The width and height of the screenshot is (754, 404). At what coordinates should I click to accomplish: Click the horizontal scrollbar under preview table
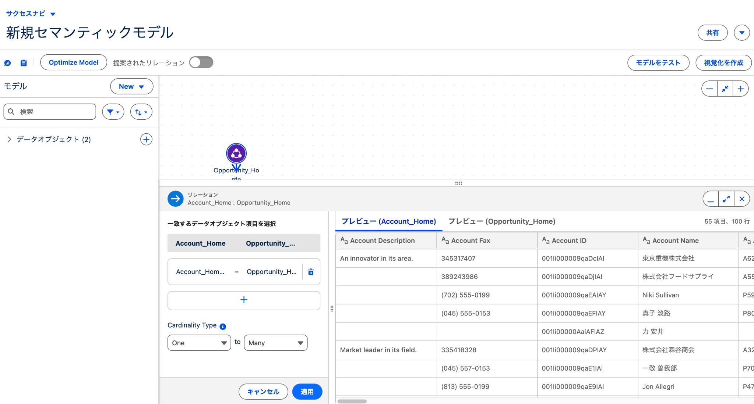[x=352, y=401]
